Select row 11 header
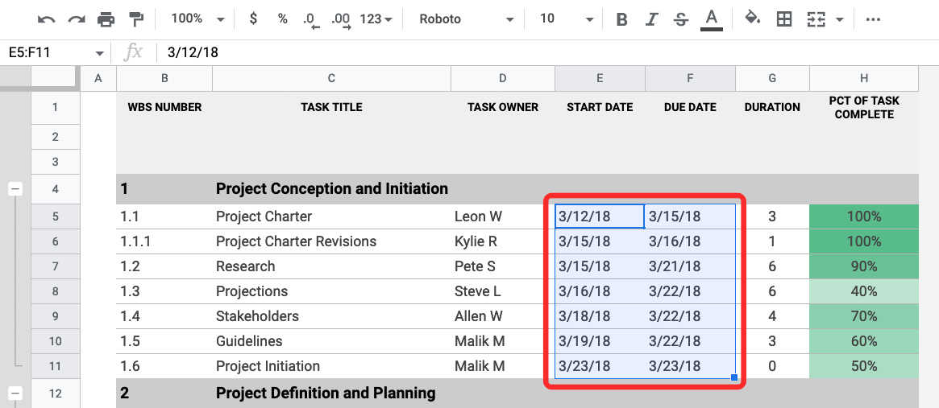This screenshot has height=408, width=939. [55, 366]
